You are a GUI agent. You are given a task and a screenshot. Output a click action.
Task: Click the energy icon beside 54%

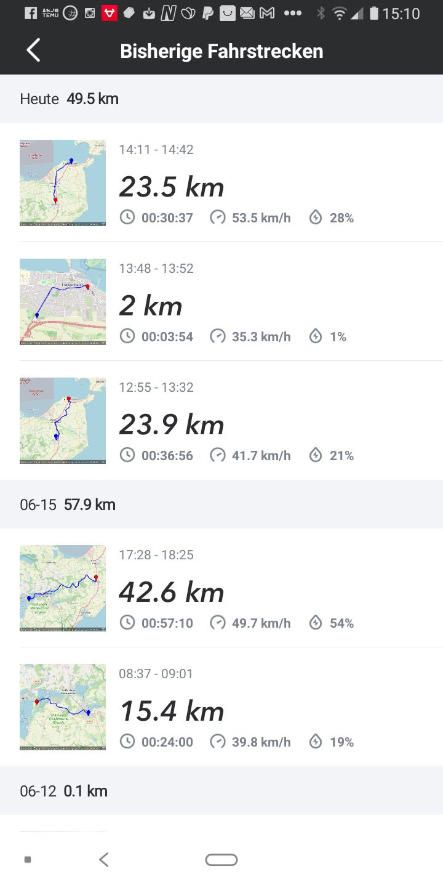pyautogui.click(x=316, y=623)
